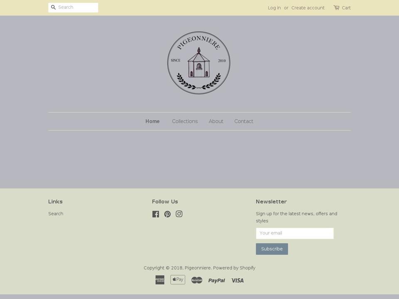Image resolution: width=399 pixels, height=299 pixels.
Task: Click the search magnifier icon
Action: tap(53, 7)
